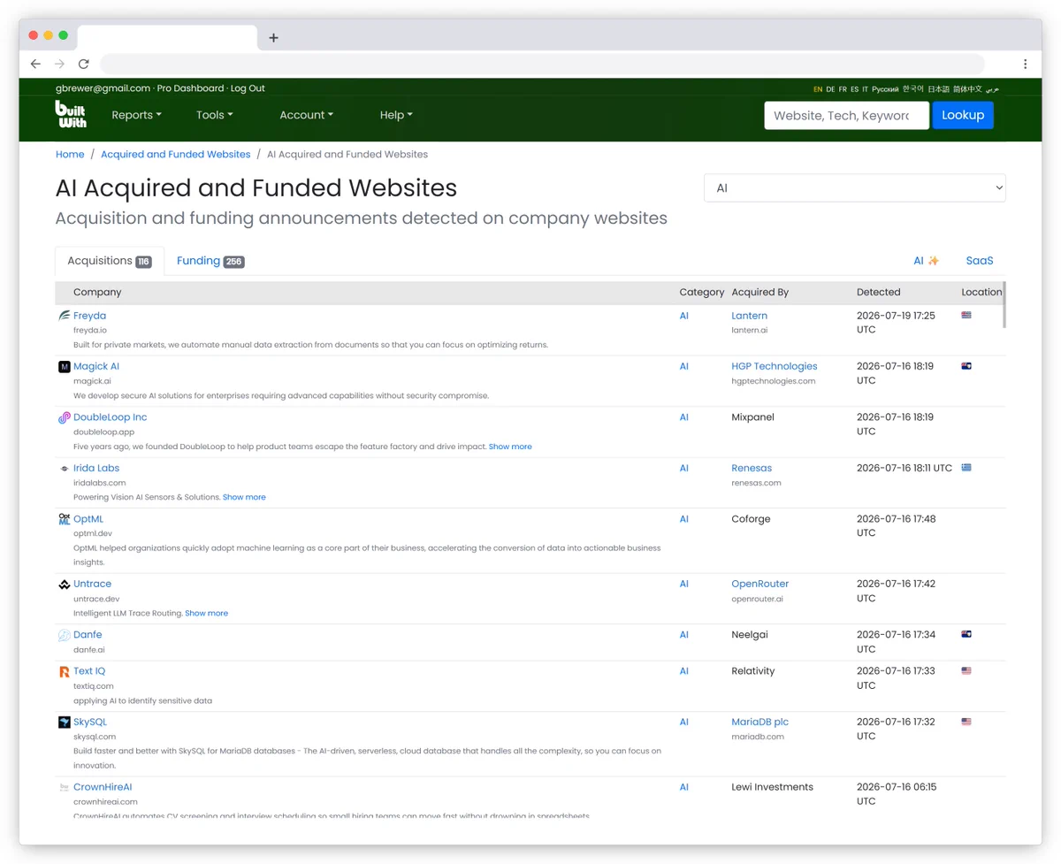The image size is (1061, 864).
Task: Open the Freyda company link
Action: pos(89,316)
